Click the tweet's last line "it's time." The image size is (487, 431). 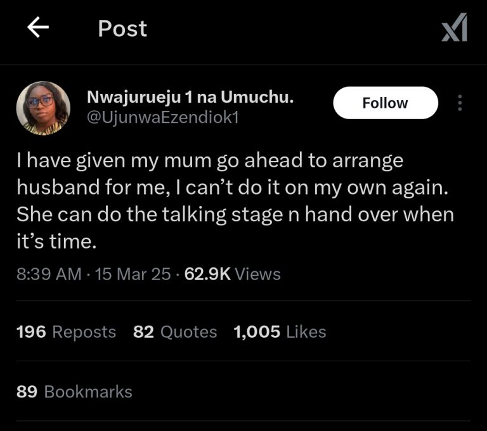tap(58, 241)
